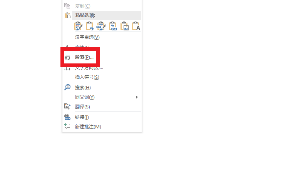
Task: Choose the Merge Formatting paste icon
Action: coord(90,26)
